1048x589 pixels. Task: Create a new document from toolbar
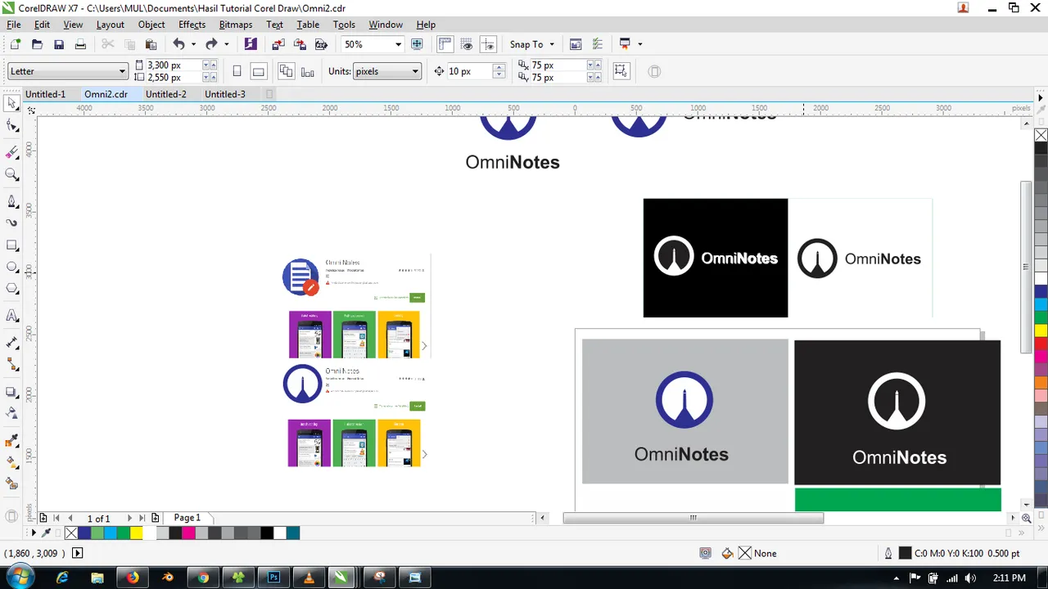(x=15, y=44)
